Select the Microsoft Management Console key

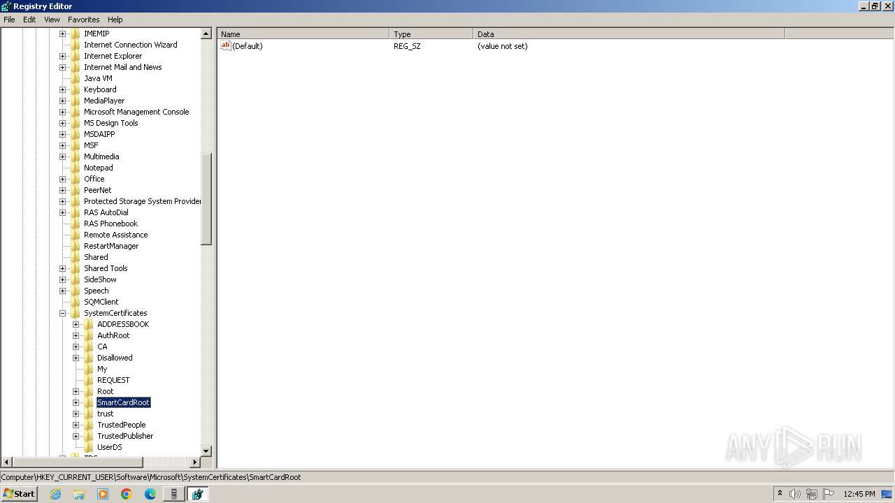tap(136, 112)
